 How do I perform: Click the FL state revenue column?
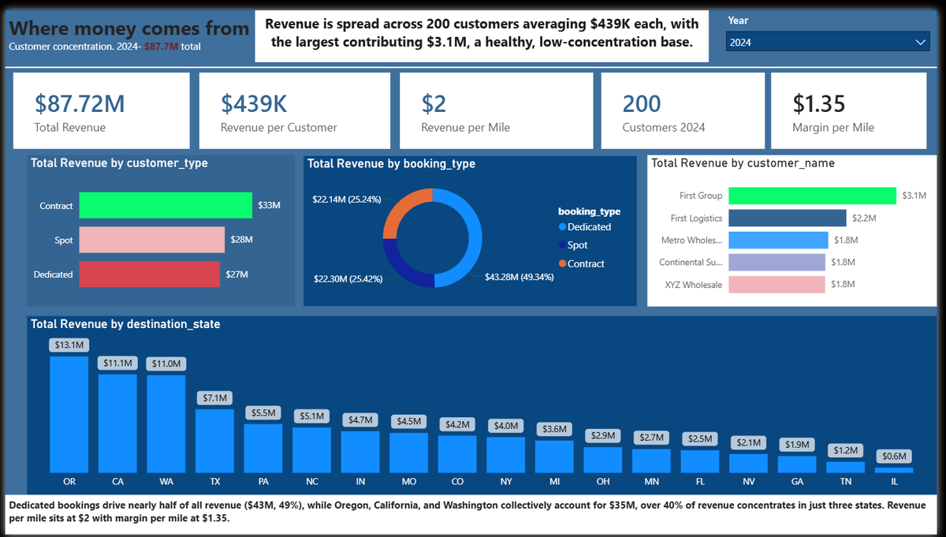(700, 461)
